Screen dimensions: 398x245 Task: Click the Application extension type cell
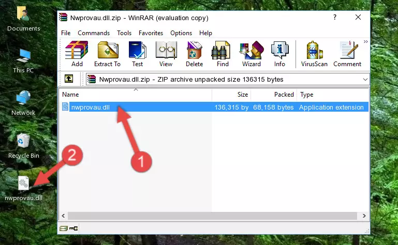[x=331, y=108]
